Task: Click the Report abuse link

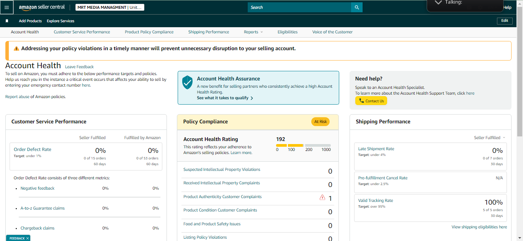Action: coord(17,97)
